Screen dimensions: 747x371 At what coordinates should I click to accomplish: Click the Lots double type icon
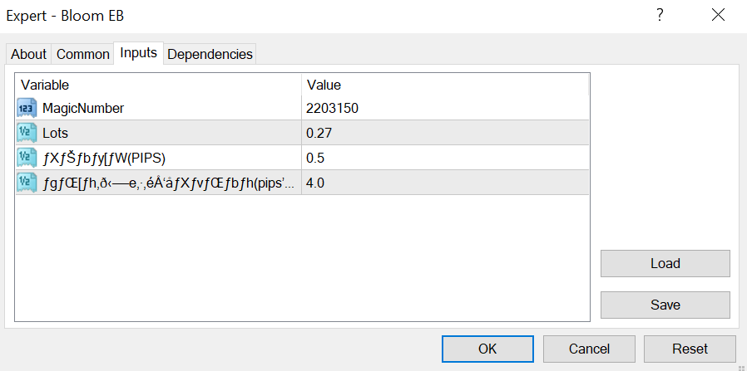click(26, 133)
